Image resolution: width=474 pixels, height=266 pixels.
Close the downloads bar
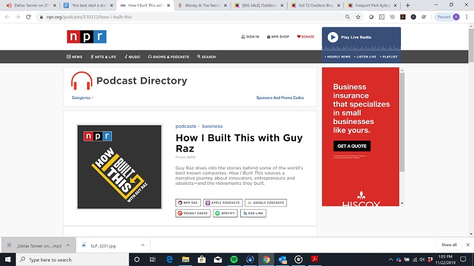(x=468, y=245)
